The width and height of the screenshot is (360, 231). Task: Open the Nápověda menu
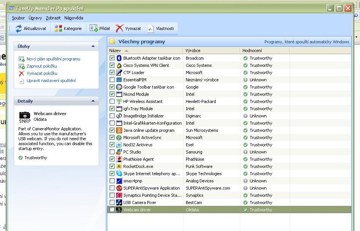click(x=73, y=18)
